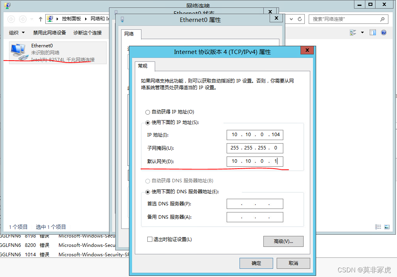
Task: Expand the recent locations dropdown arrow
Action: tap(32, 19)
